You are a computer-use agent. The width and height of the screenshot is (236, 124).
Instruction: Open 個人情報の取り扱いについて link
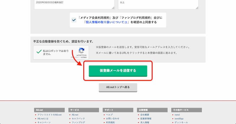(x=105, y=22)
